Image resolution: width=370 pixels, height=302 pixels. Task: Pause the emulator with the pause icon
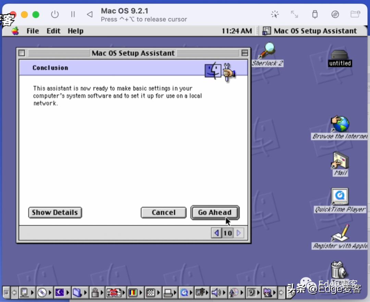[x=73, y=14]
